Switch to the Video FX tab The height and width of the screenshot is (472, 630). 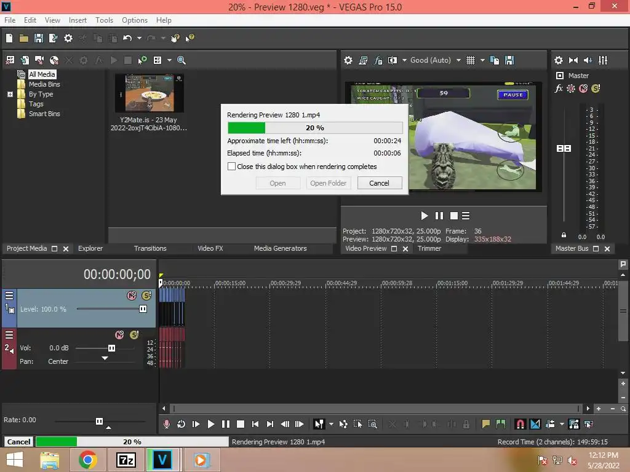(x=210, y=248)
